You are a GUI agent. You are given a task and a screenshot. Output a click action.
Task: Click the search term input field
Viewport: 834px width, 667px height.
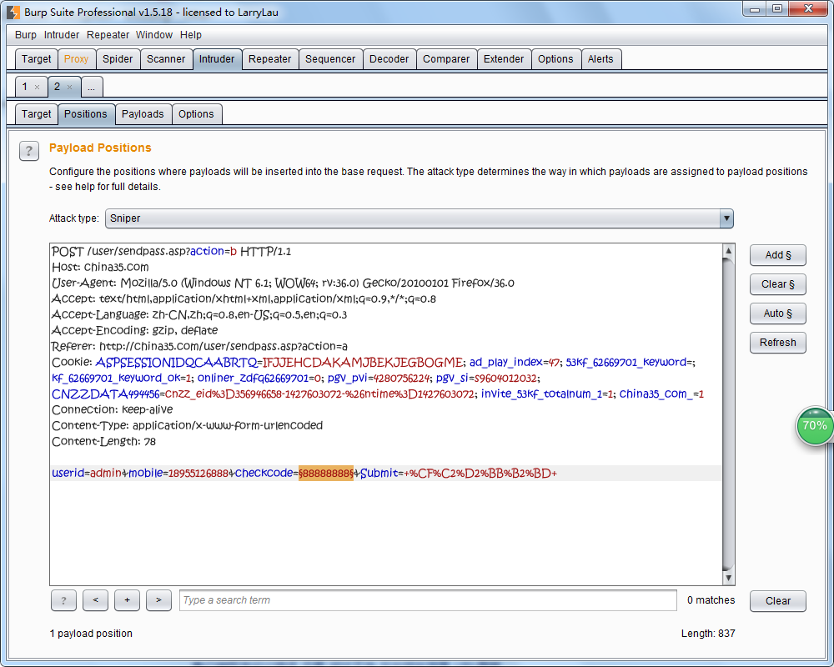pyautogui.click(x=428, y=600)
